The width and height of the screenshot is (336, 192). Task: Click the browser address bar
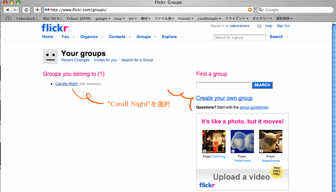coord(148,9)
